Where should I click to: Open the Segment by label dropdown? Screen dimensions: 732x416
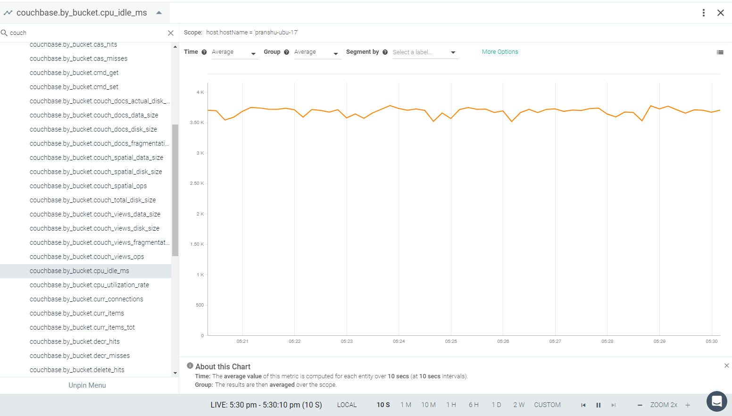pyautogui.click(x=425, y=52)
